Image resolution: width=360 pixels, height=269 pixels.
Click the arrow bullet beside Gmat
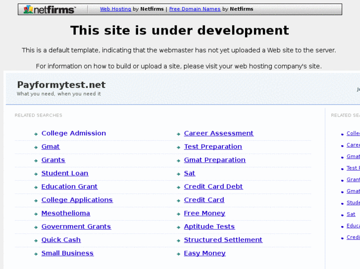tap(36, 148)
